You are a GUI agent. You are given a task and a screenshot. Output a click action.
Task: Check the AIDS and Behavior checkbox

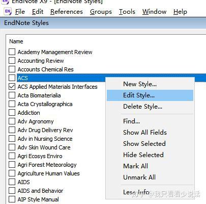(12, 191)
